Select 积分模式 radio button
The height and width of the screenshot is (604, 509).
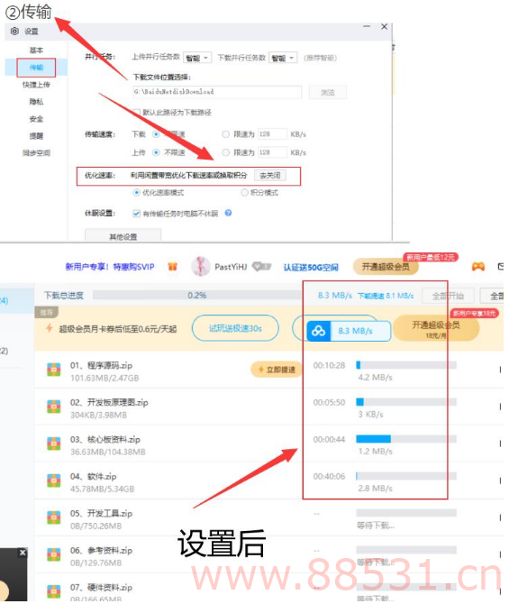pyautogui.click(x=244, y=192)
